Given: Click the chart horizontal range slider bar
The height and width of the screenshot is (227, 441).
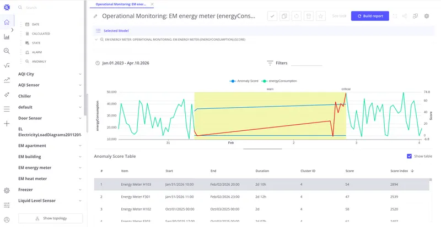Looking at the screenshot, I should pyautogui.click(x=262, y=149).
